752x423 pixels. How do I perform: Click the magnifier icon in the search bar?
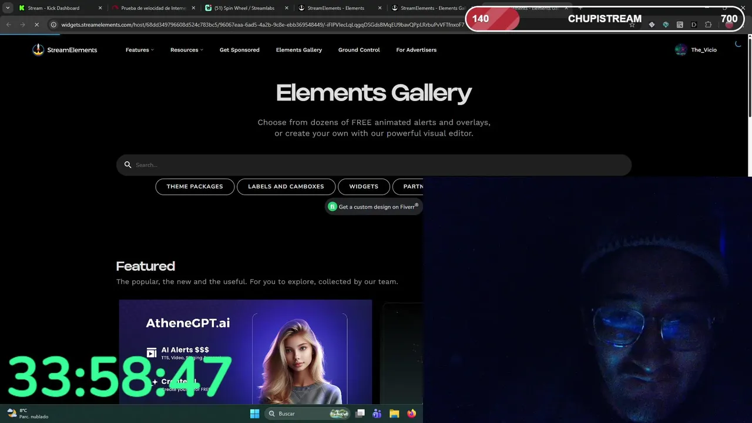tap(127, 165)
